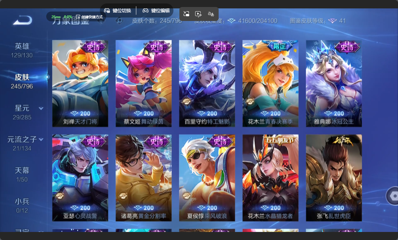The height and width of the screenshot is (240, 398).
Task: Click the 史诗 badge on 夏侯惇 card
Action: pos(220,141)
